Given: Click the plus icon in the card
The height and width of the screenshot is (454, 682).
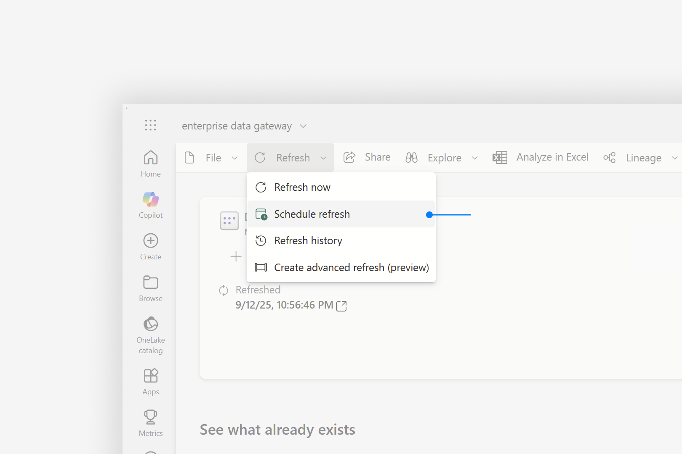Looking at the screenshot, I should (x=236, y=256).
